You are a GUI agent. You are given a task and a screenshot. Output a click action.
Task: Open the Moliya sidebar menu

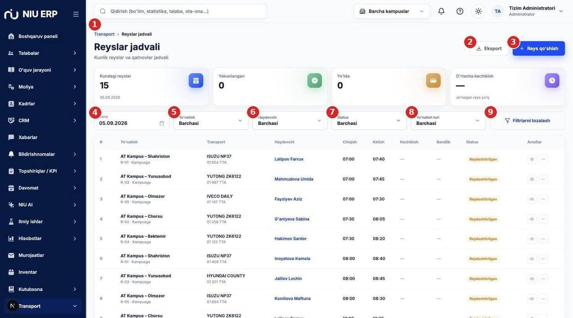tap(43, 87)
